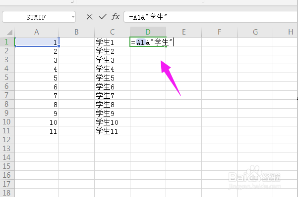This screenshot has width=298, height=197.
Task: Select row 8 header
Action: coord(7,104)
